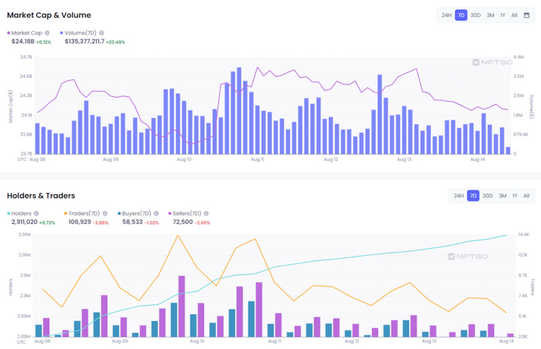Click the tallest volume bar near Aug 11

point(239,112)
